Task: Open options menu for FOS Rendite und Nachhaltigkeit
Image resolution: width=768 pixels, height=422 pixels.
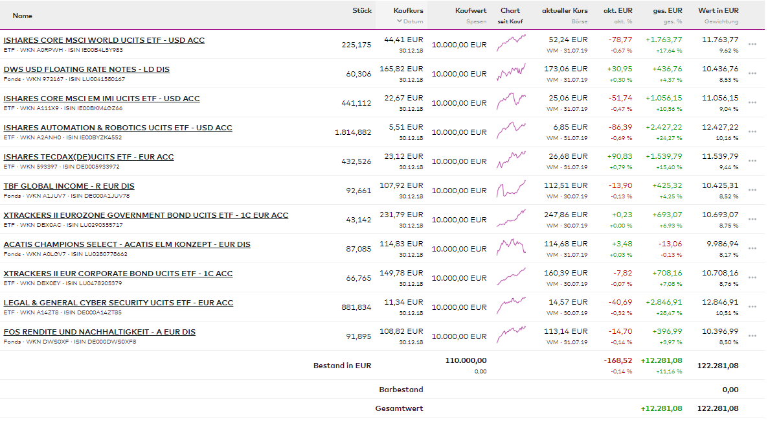Action: click(x=752, y=336)
